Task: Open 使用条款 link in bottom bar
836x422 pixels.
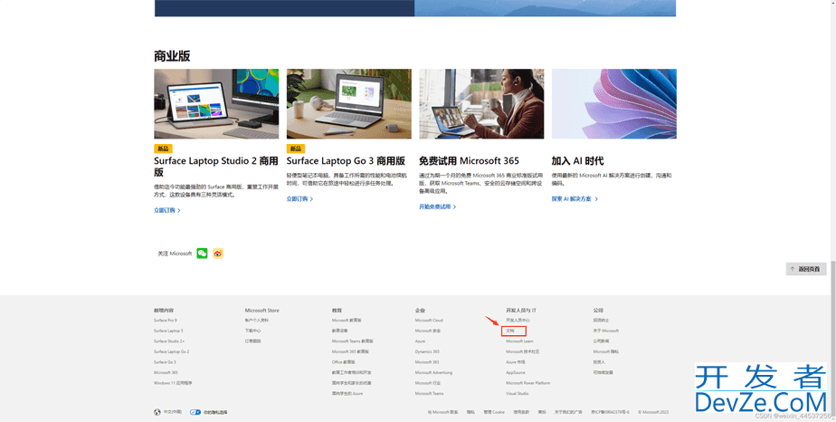Action: (x=521, y=412)
